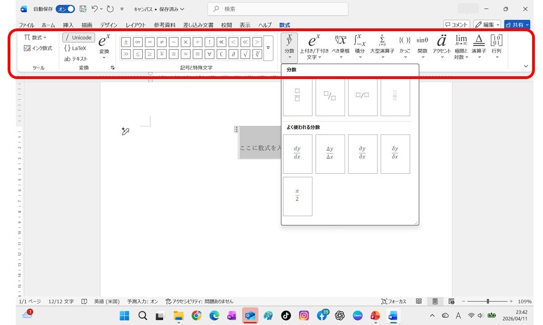Click the 共有 share button
543x325 pixels.
point(517,25)
